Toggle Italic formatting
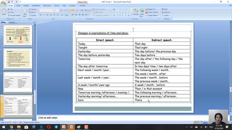The width and height of the screenshot is (232, 130). pos(44,15)
